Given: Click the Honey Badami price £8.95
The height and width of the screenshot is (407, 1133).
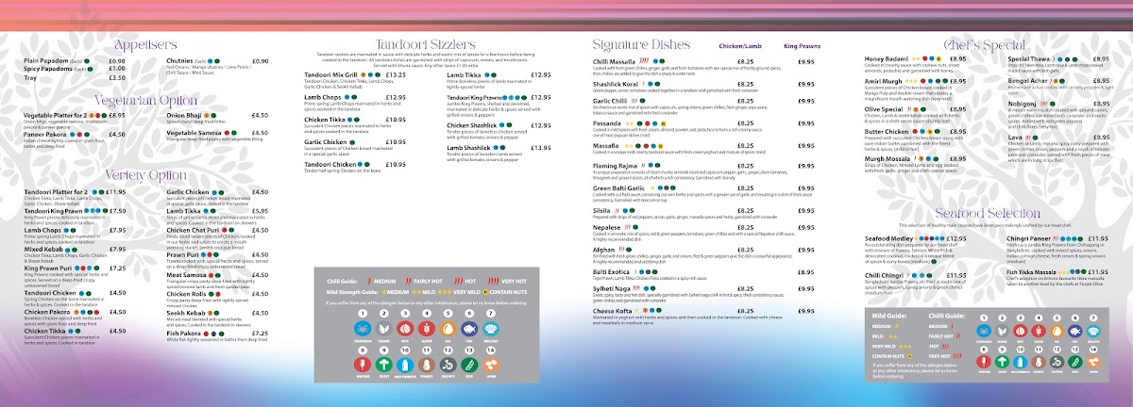Looking at the screenshot, I should 956,59.
